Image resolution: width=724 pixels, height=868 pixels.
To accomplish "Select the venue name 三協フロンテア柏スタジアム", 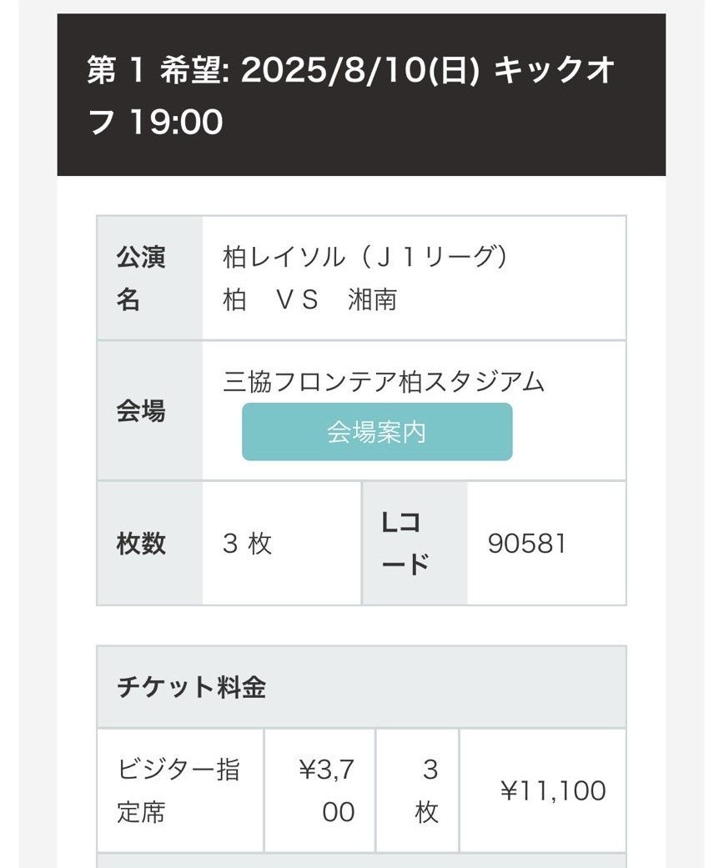I will (384, 382).
